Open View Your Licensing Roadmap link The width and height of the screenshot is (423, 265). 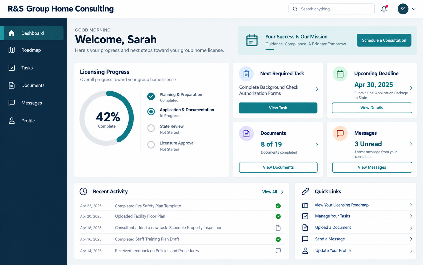(341, 205)
